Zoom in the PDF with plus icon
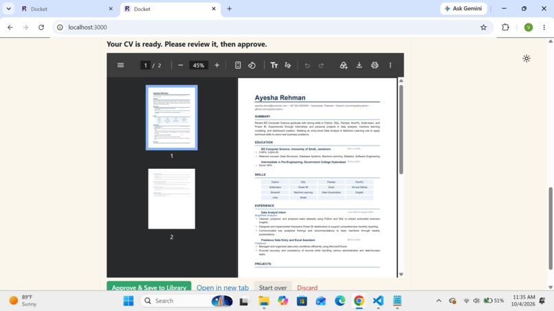The image size is (554, 311). point(217,65)
